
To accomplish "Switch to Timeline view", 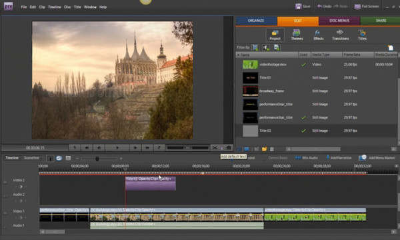I will 12,158.
